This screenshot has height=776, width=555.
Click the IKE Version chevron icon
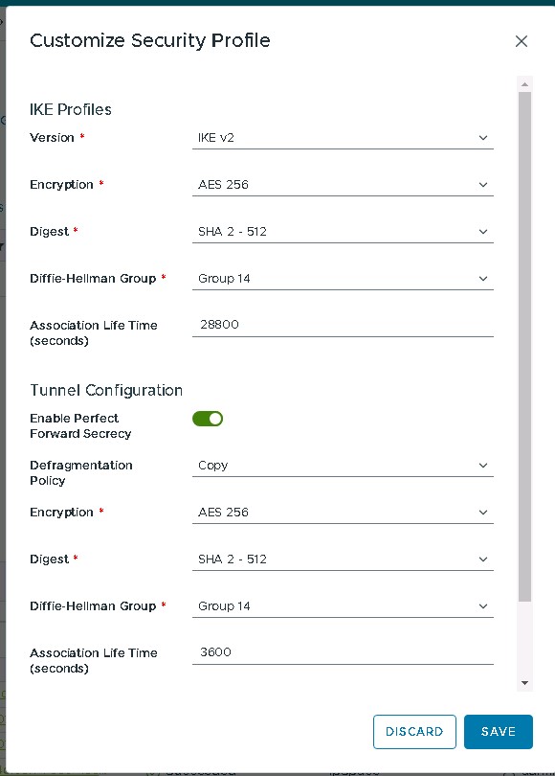pos(483,138)
